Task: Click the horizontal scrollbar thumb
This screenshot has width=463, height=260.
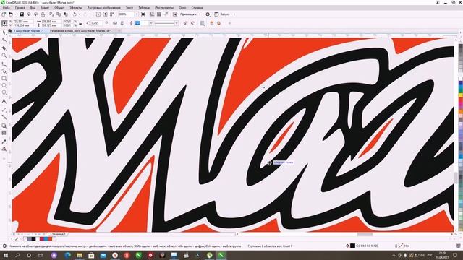Action: [365, 234]
